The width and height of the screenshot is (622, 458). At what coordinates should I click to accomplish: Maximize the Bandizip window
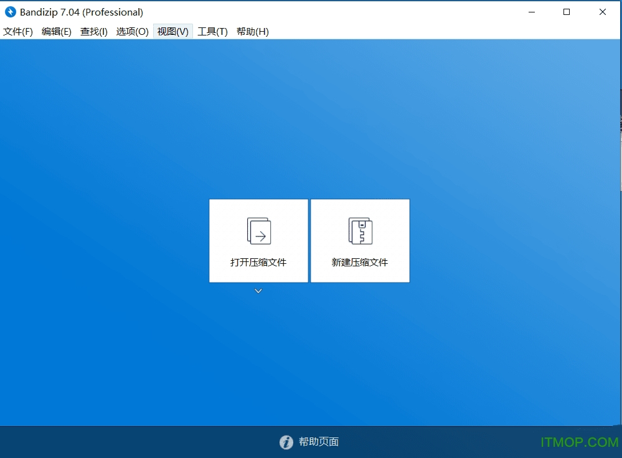point(567,12)
